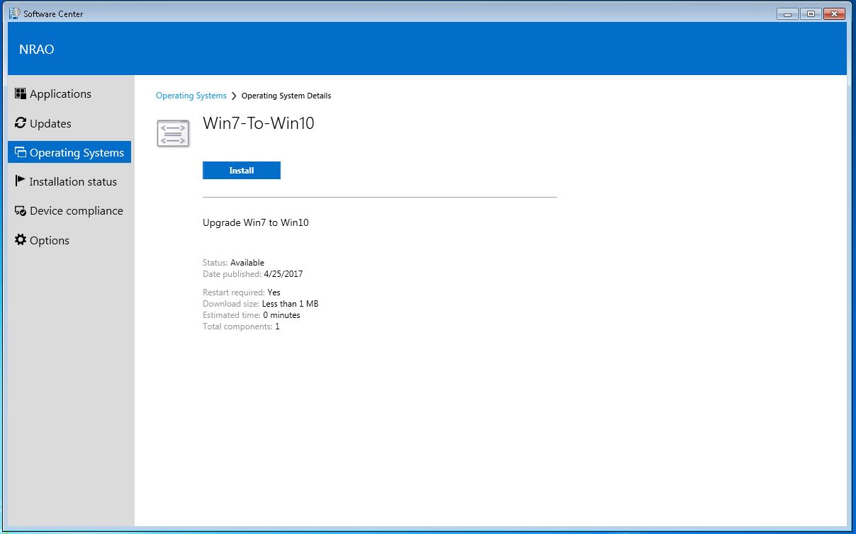Click the Operating System Details breadcrumb text
The width and height of the screenshot is (856, 534).
pyautogui.click(x=286, y=96)
